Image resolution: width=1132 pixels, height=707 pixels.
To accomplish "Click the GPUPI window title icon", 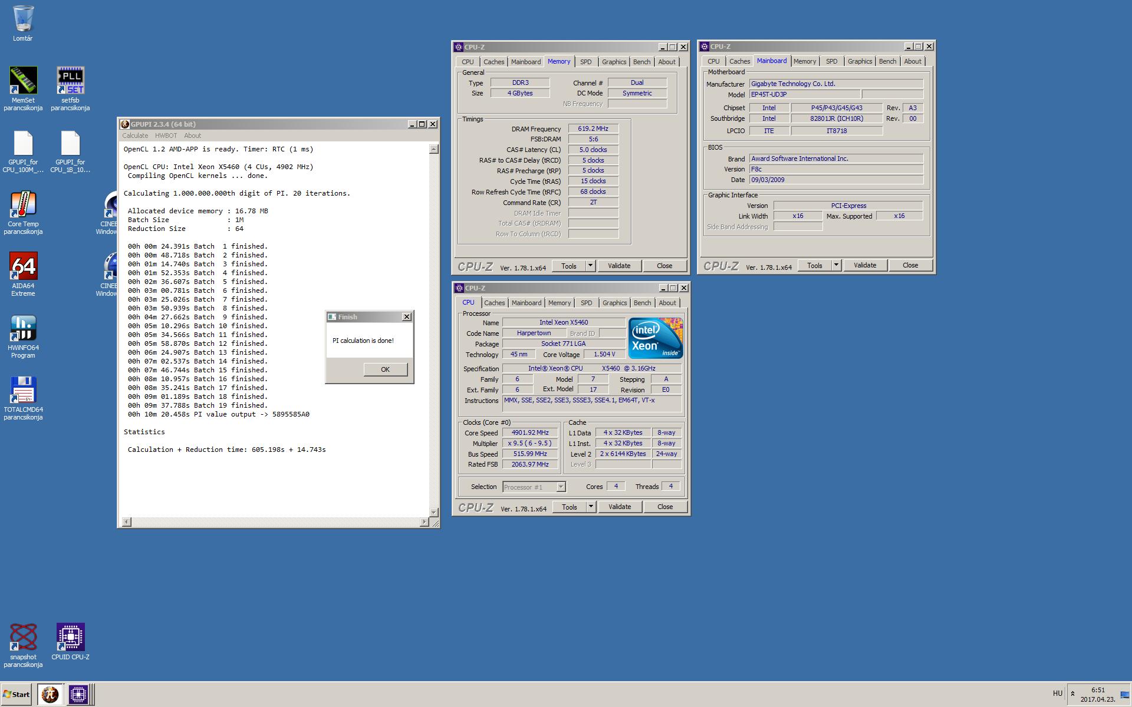I will coord(125,124).
